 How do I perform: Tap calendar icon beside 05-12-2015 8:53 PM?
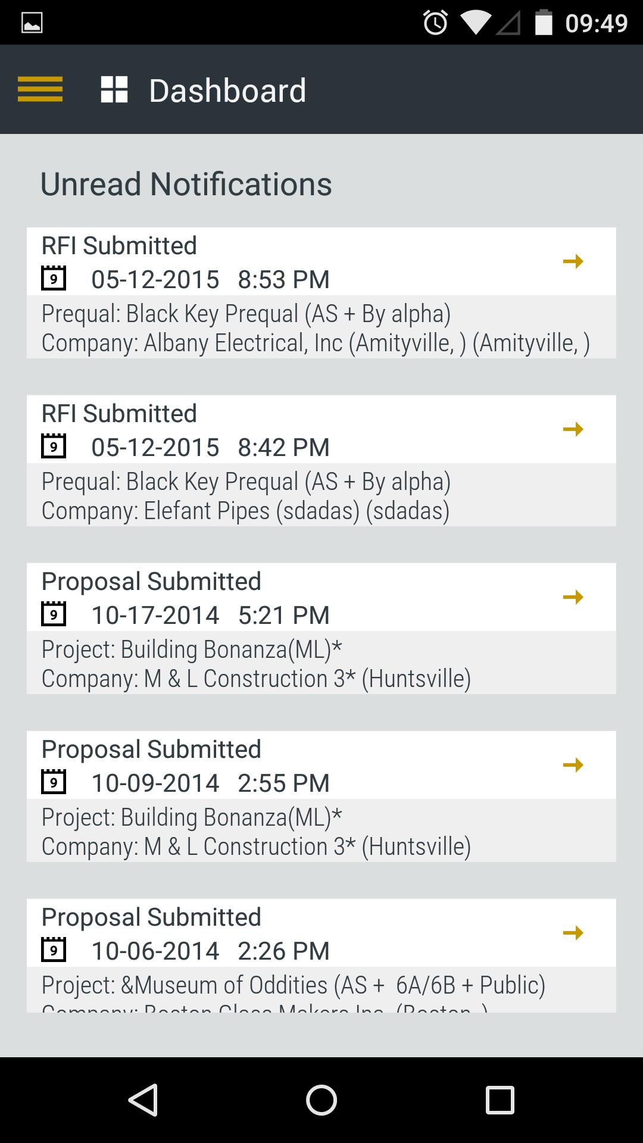54,278
